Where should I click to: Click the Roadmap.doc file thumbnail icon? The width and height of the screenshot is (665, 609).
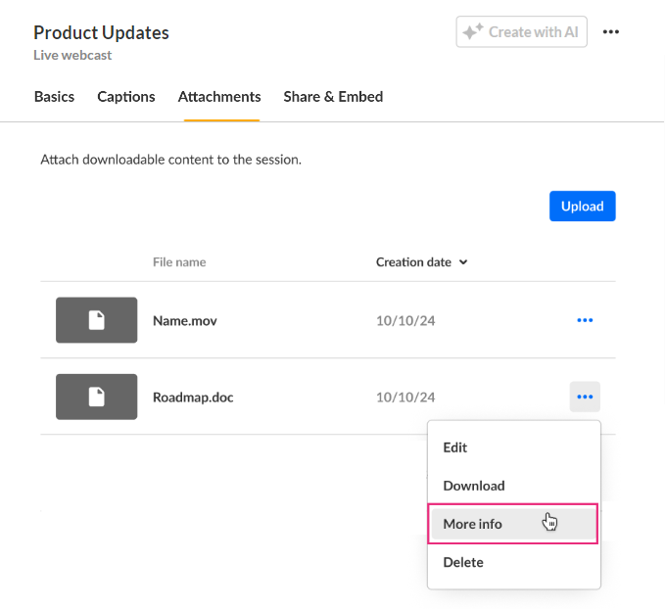tap(96, 397)
